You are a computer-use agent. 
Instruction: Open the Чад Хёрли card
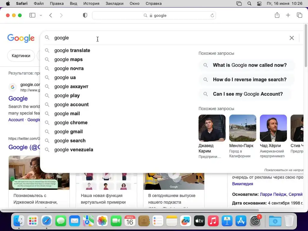tap(273, 137)
